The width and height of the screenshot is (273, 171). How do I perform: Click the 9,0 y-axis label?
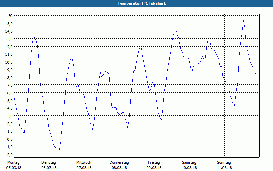coord(10,70)
